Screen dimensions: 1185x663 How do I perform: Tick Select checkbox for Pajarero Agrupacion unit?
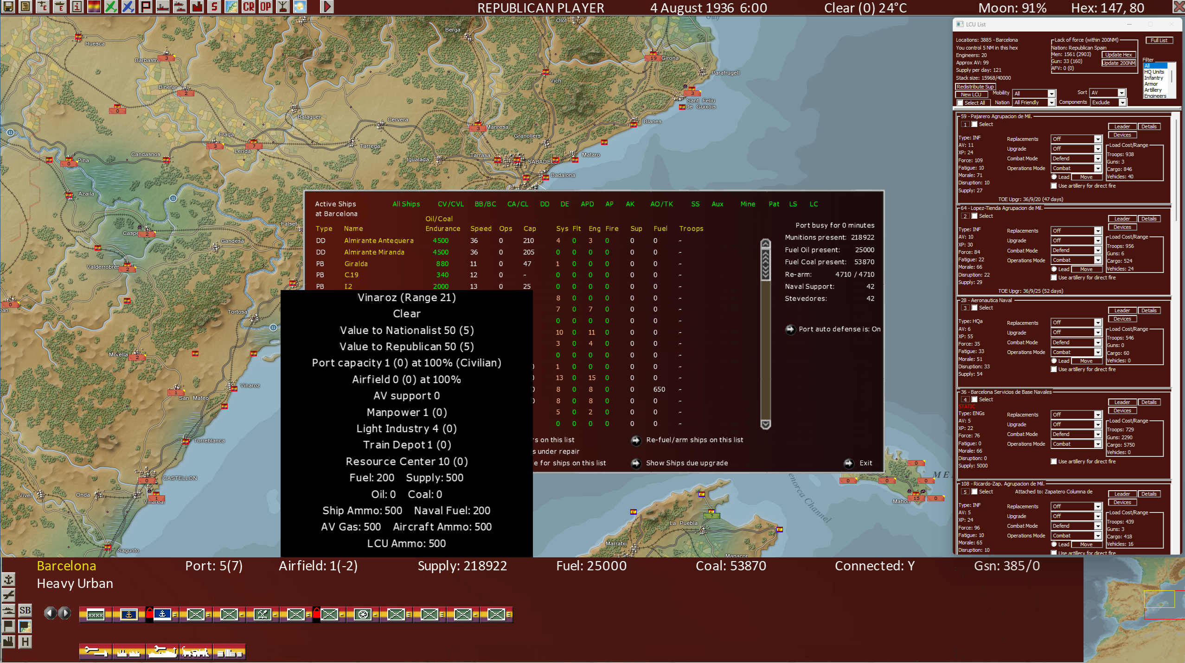pos(975,124)
